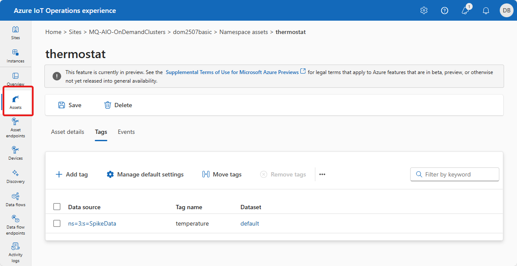Go to dom2507basic in breadcrumb
517x266 pixels.
tap(193, 32)
